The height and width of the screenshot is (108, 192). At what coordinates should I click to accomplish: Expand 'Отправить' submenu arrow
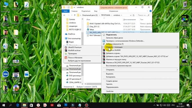coord(177,70)
